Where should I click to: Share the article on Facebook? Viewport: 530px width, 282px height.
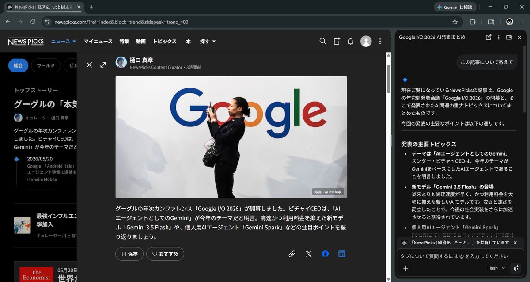(325, 254)
